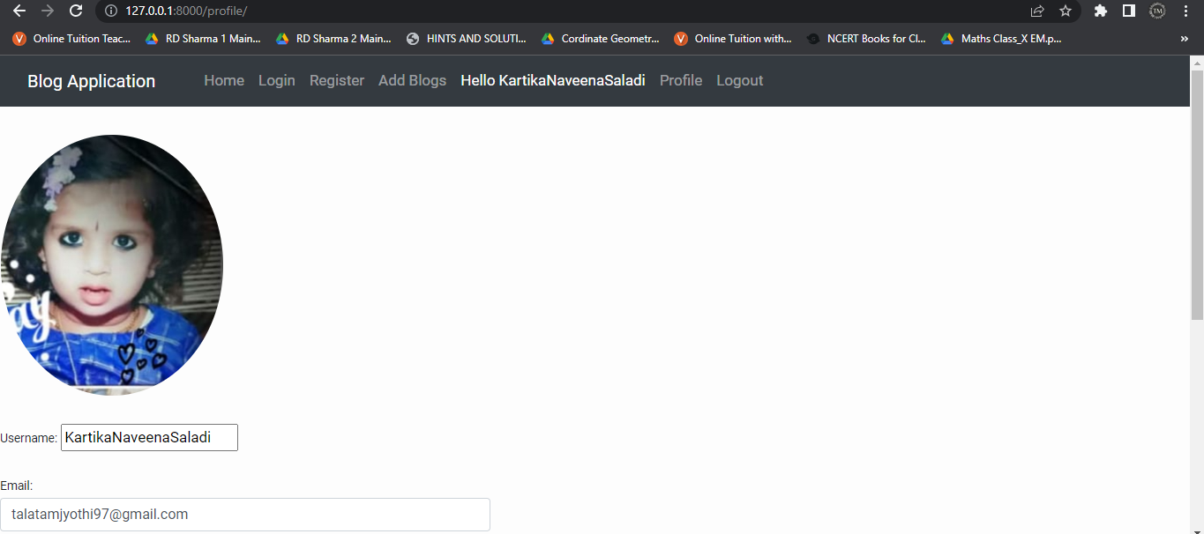Click inside the Username input field
1204x534 pixels.
pos(148,437)
